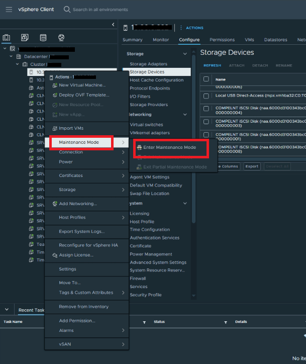
Task: Click the search magnifier icon
Action: pyautogui.click(x=67, y=10)
